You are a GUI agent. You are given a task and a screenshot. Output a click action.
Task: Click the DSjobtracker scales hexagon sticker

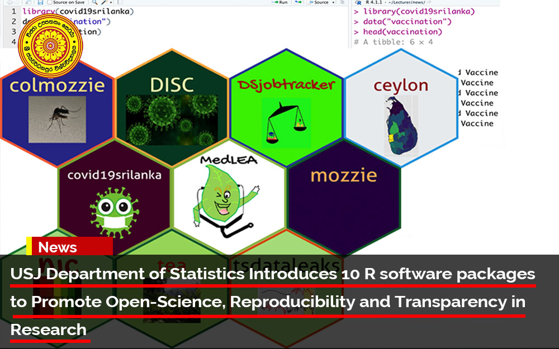[x=286, y=107]
